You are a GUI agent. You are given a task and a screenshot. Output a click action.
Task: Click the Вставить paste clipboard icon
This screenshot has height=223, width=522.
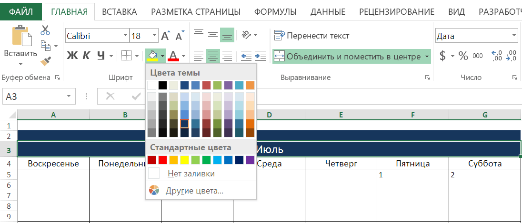(21, 35)
